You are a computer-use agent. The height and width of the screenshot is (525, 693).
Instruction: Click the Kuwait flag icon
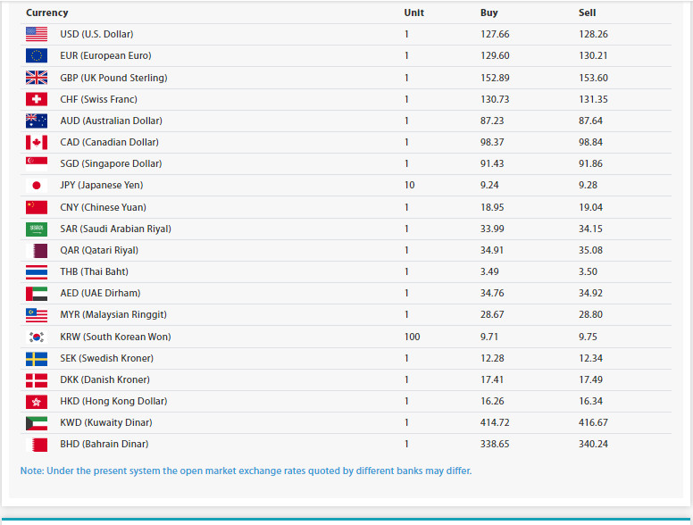click(x=37, y=423)
